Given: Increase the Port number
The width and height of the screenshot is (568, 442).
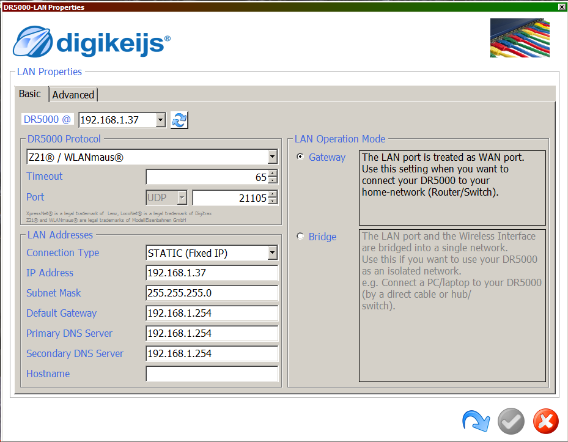Looking at the screenshot, I should [273, 194].
